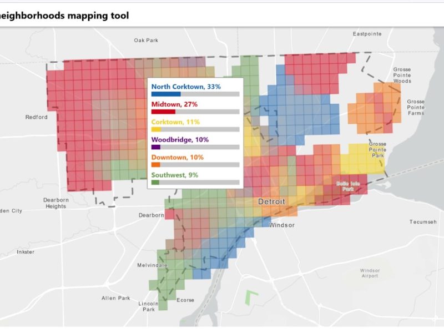The height and width of the screenshot is (333, 444).
Task: Click the orange Downtown bar swatch
Action: [155, 165]
